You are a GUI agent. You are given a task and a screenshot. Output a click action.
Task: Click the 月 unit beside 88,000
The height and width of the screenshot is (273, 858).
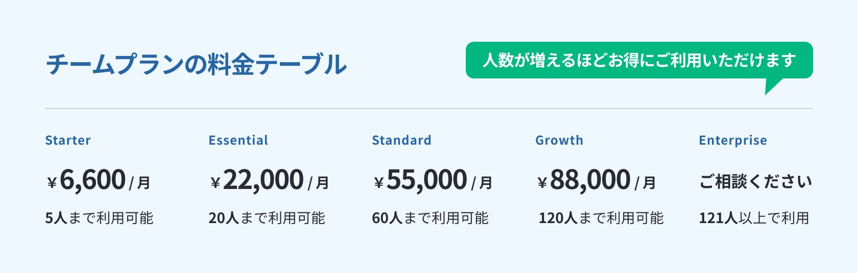pos(649,183)
